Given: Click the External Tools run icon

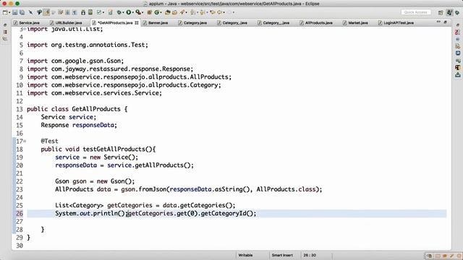Looking at the screenshot, I should point(138,12).
